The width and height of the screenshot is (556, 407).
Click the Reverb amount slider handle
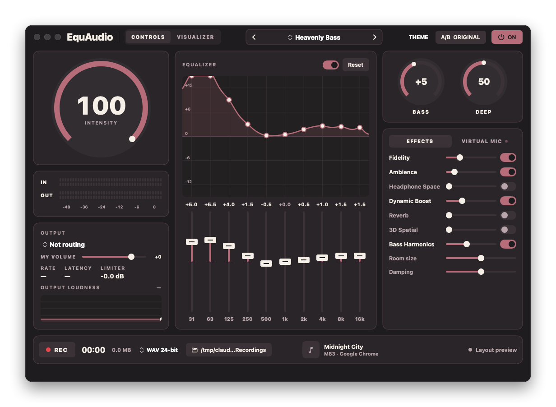coord(449,215)
